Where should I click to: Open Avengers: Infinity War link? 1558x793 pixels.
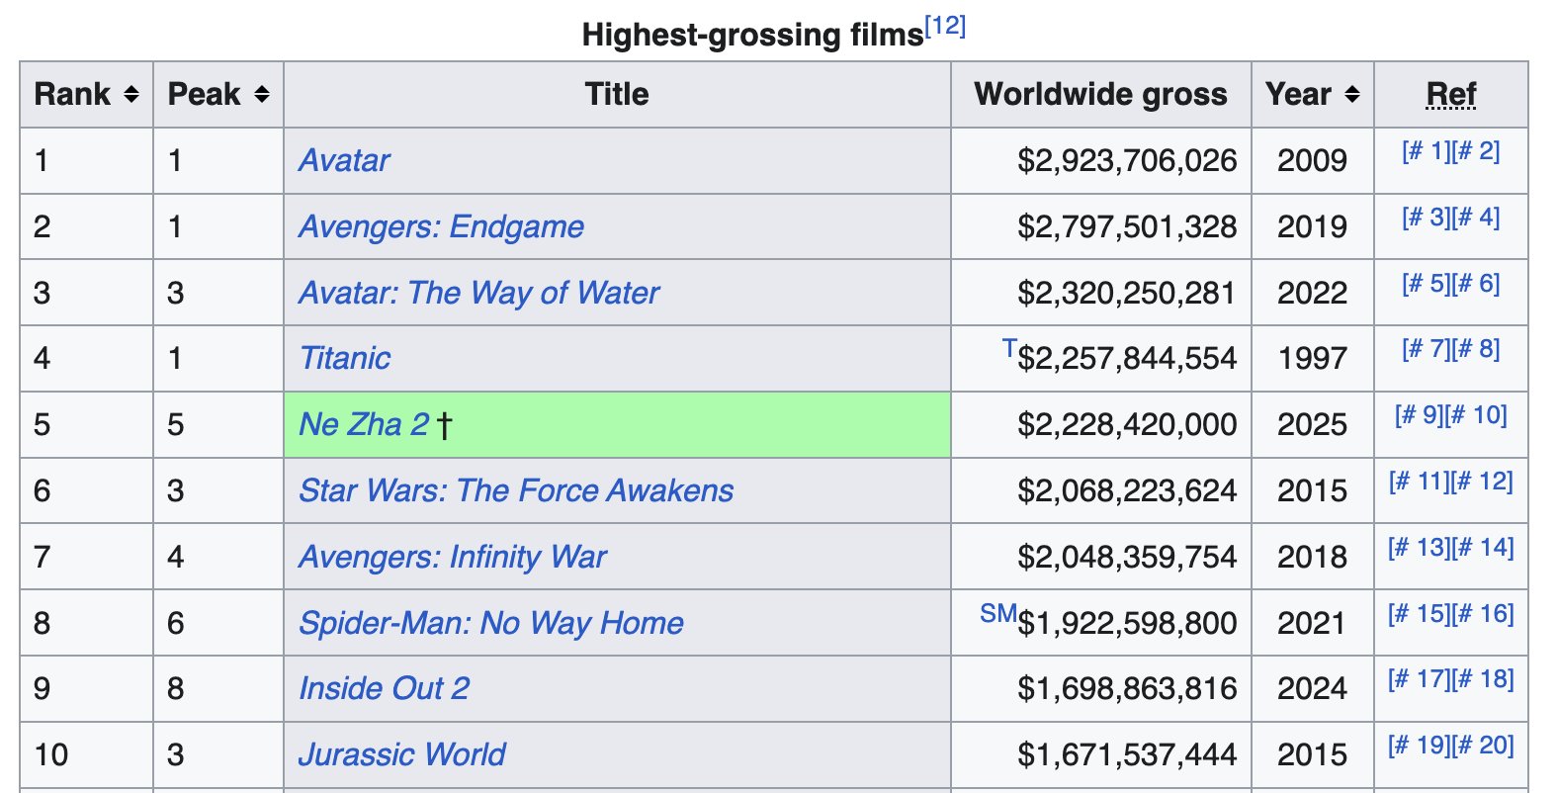[453, 557]
